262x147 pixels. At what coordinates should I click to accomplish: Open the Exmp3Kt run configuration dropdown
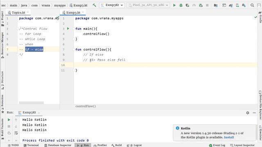[x=112, y=5]
